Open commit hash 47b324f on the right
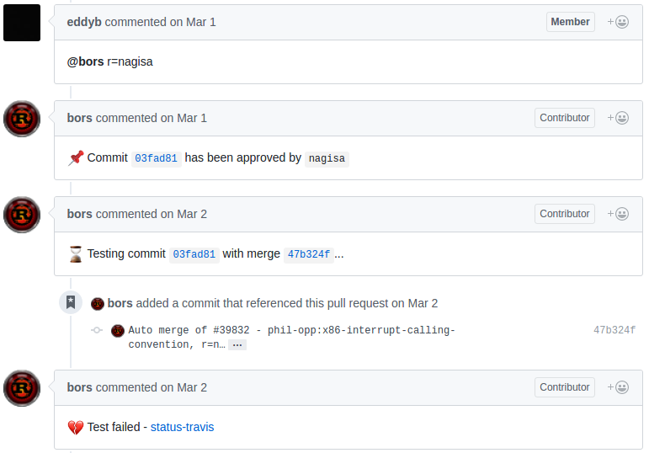Screen dimensions: 649x453 [x=614, y=330]
